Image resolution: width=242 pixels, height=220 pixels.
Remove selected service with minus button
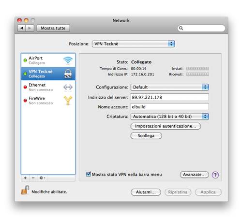33,178
